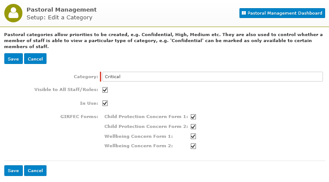Click the Setup: Edit a Category subtitle
The image size is (329, 182).
[59, 17]
